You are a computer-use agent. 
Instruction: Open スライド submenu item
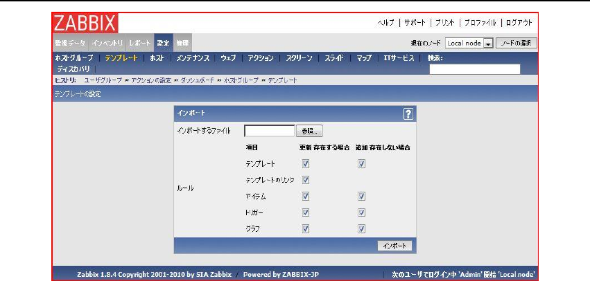coord(333,58)
